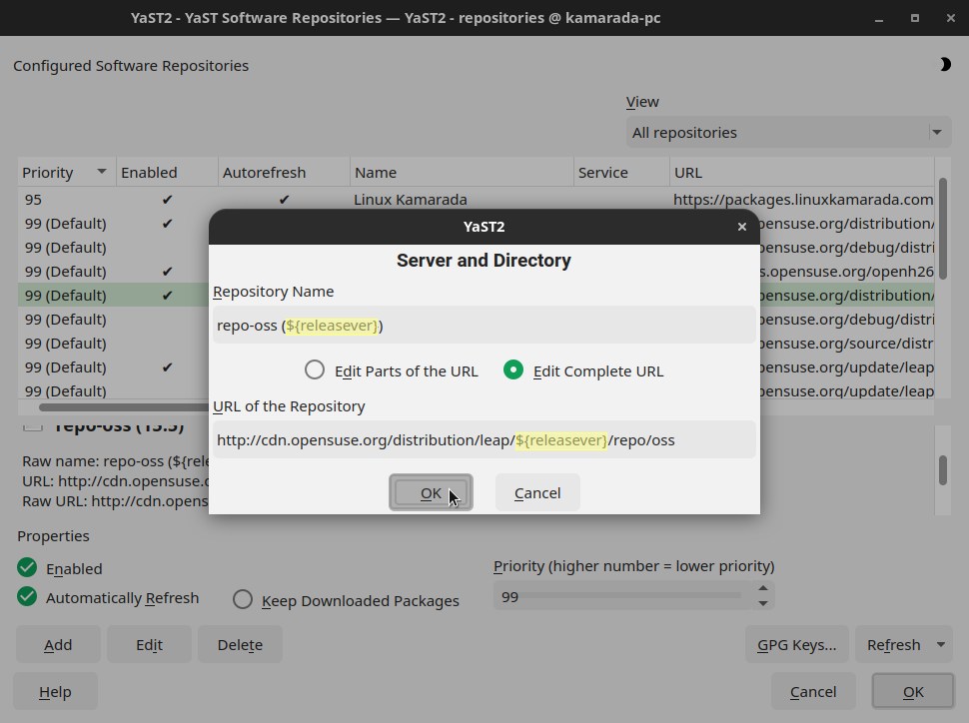This screenshot has height=723, width=969.
Task: Click the Raw name text in details panel
Action: 116,461
